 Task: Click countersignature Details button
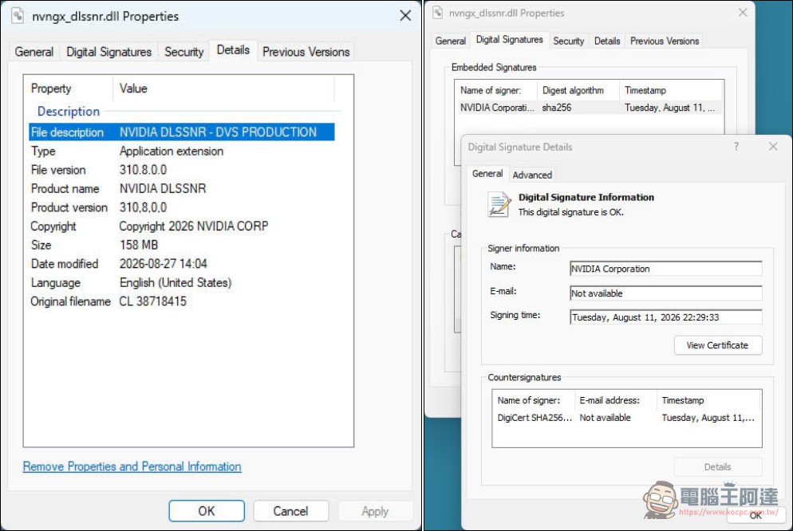pyautogui.click(x=718, y=467)
